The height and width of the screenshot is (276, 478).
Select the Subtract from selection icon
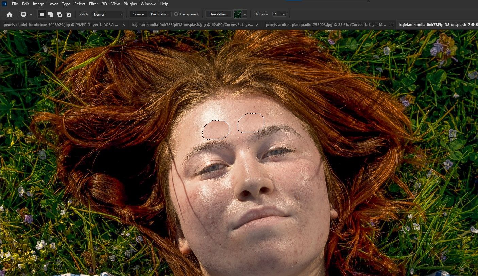[x=59, y=14]
